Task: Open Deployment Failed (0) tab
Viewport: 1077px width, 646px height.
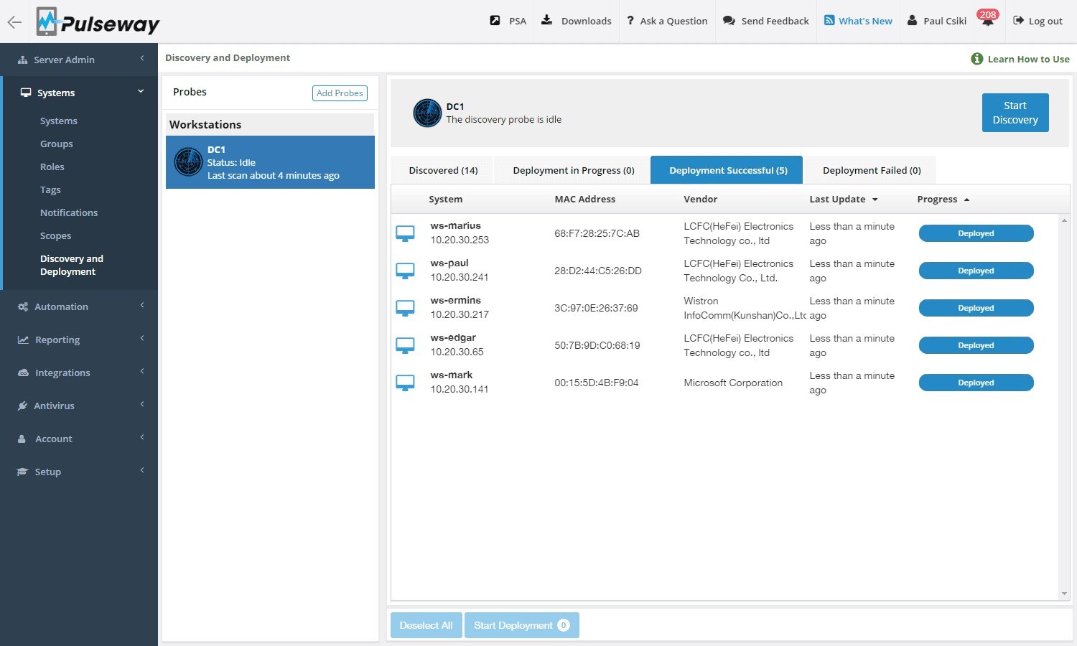Action: [872, 170]
